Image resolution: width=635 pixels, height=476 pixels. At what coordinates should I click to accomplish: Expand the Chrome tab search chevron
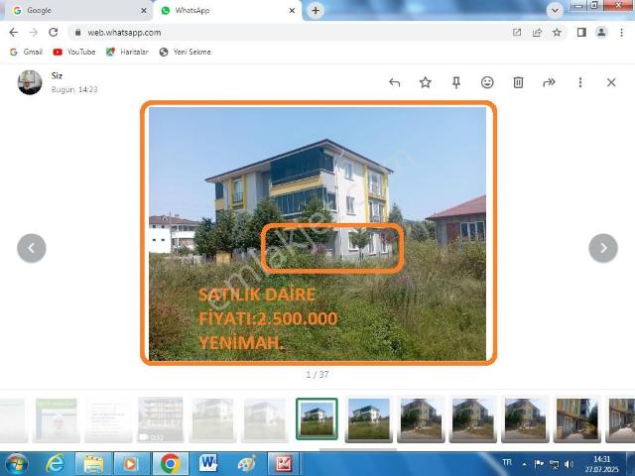pos(555,10)
